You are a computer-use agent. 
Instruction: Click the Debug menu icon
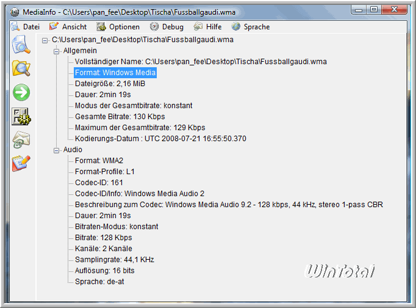click(x=154, y=26)
